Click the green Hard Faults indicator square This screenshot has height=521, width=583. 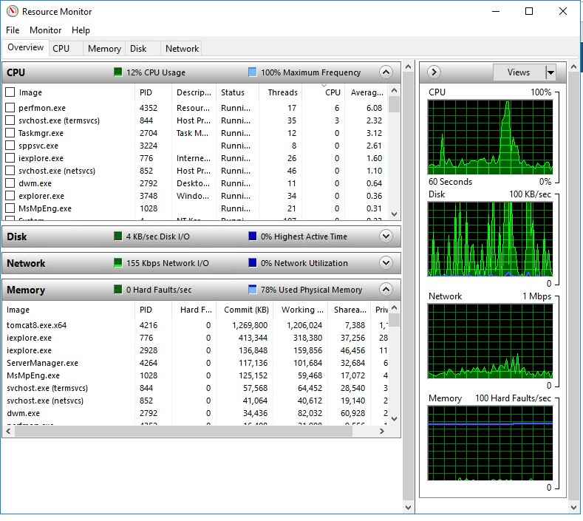coord(118,289)
